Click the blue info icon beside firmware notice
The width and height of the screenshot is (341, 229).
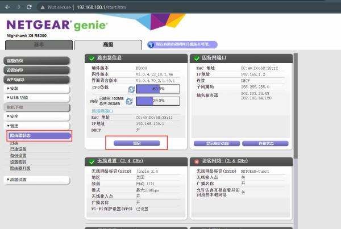(151, 44)
